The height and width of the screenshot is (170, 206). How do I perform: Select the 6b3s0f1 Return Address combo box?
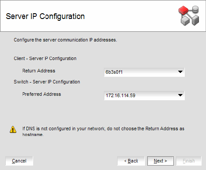144,72
